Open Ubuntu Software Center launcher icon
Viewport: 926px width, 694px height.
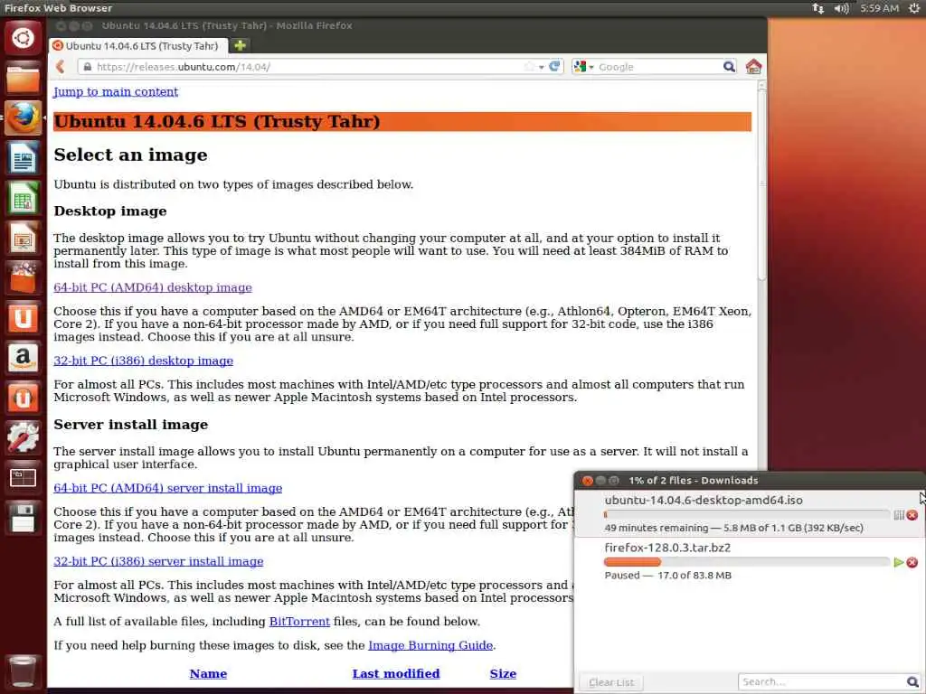pyautogui.click(x=23, y=278)
